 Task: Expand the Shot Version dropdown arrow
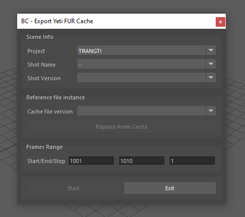211,78
